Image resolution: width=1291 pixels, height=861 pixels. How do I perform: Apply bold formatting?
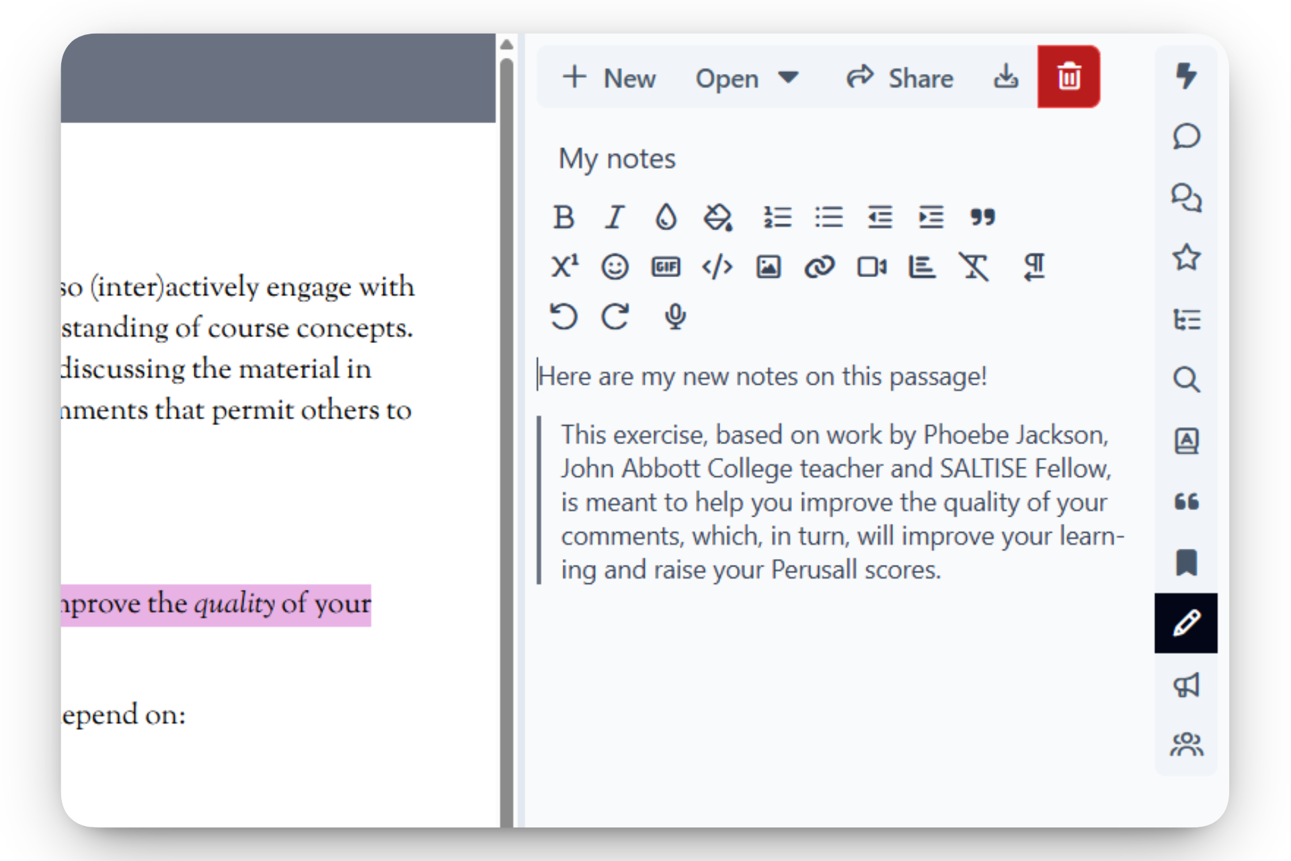click(x=563, y=217)
